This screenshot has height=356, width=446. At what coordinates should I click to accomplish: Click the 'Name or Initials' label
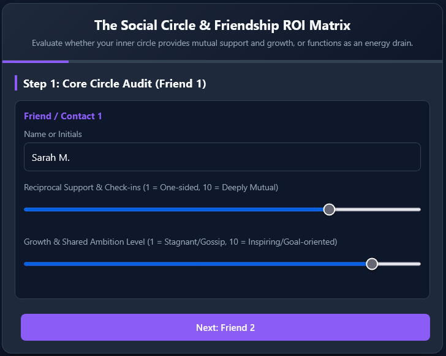pos(53,134)
